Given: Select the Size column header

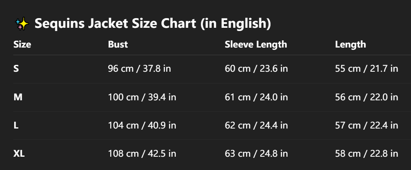Looking at the screenshot, I should 22,44.
